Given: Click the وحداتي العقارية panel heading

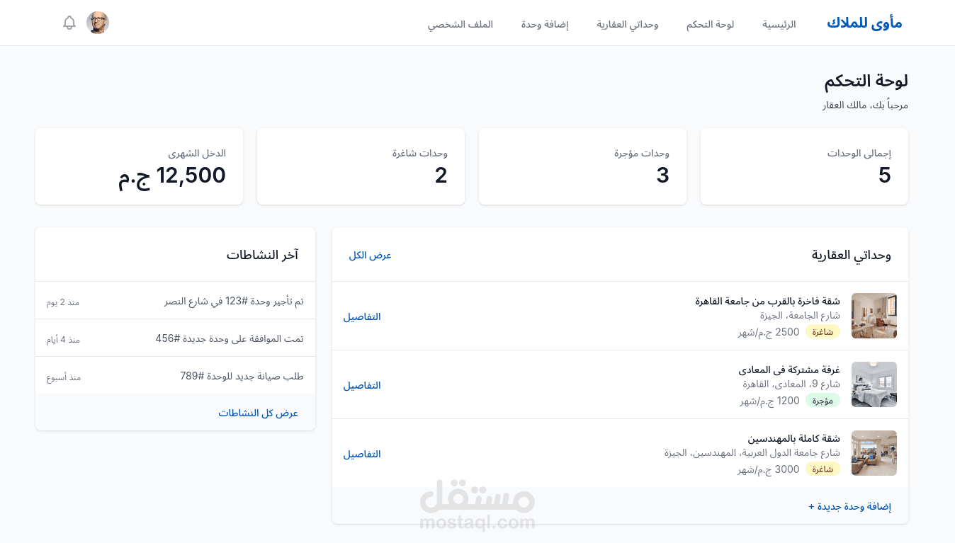Looking at the screenshot, I should pos(852,255).
